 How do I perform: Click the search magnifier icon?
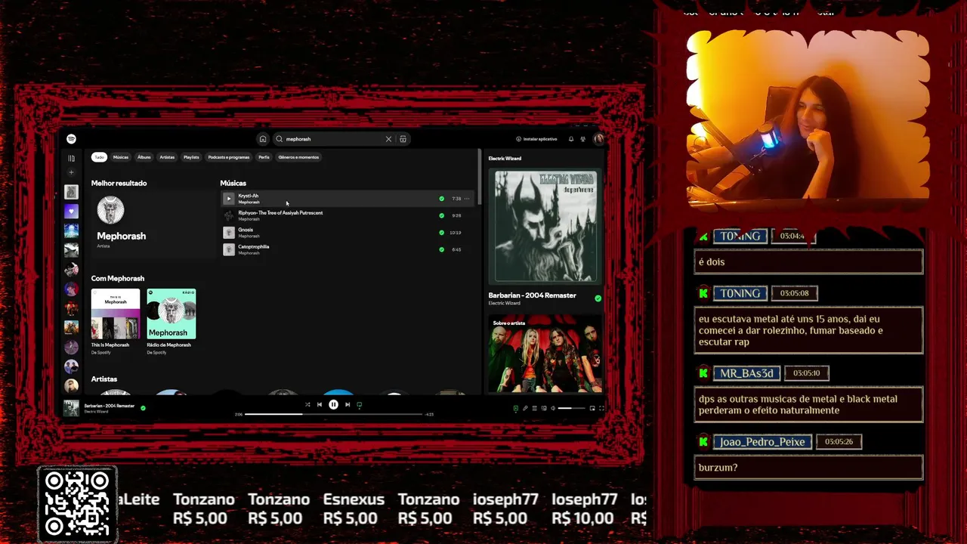[x=279, y=139]
